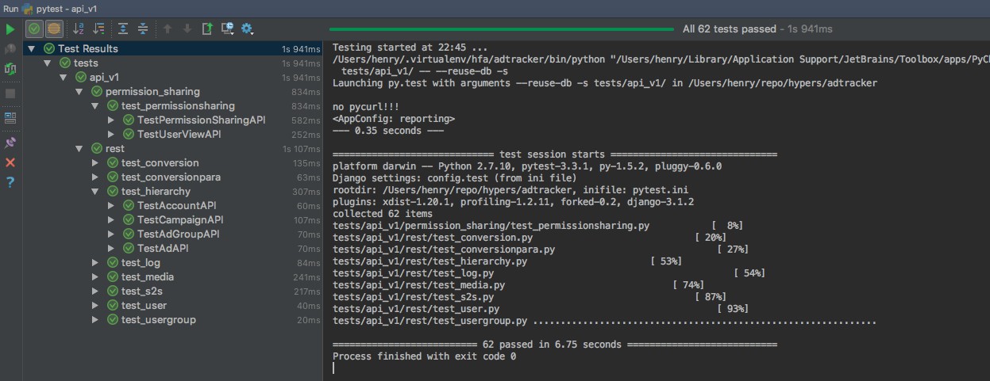The height and width of the screenshot is (381, 990).
Task: Toggle Show Ignored tests filter
Action: pyautogui.click(x=54, y=29)
